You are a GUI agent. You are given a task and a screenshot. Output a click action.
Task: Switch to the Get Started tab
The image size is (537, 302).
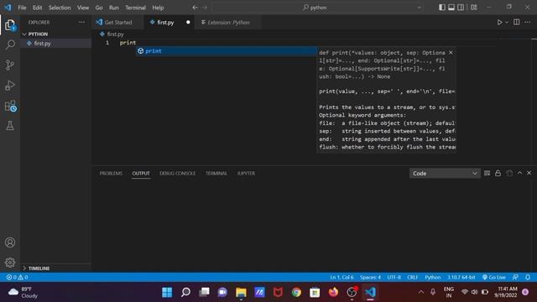tap(117, 23)
